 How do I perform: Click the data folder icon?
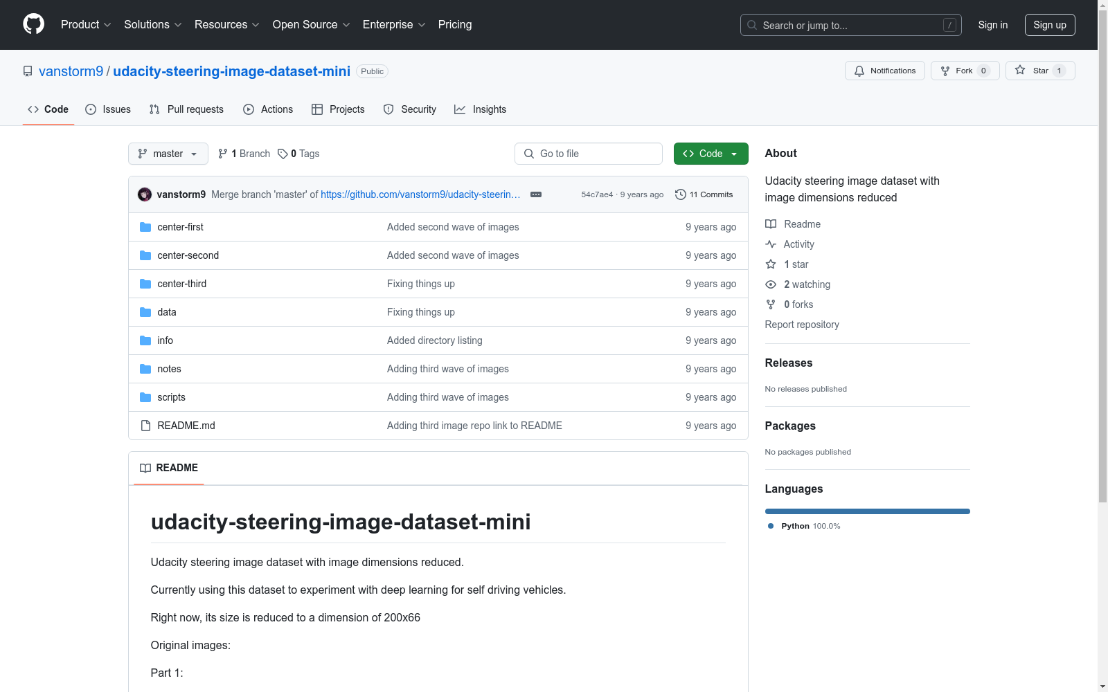click(145, 312)
